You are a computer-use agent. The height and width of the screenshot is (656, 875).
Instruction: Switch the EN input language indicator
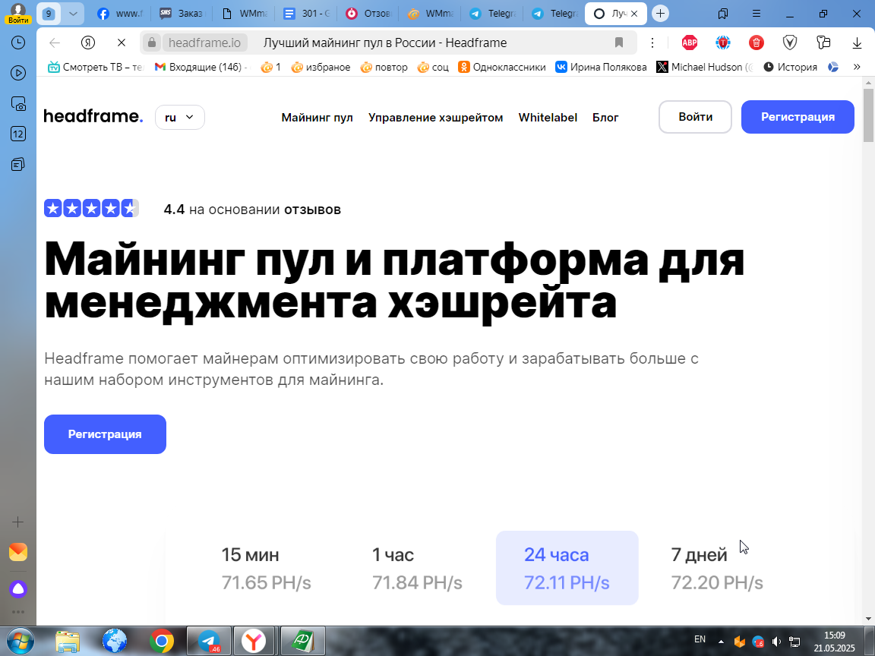pos(700,639)
